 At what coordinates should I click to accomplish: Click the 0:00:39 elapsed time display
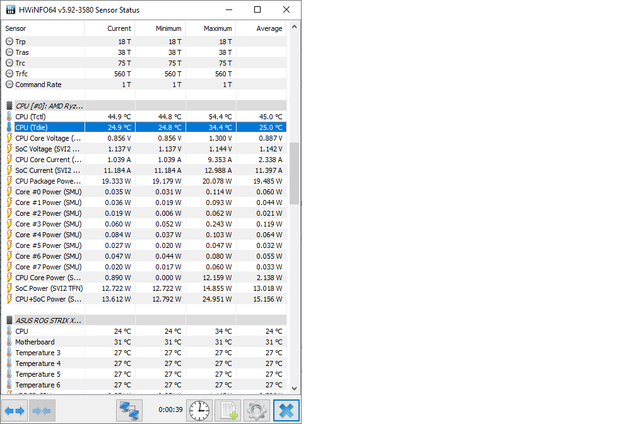coord(171,409)
